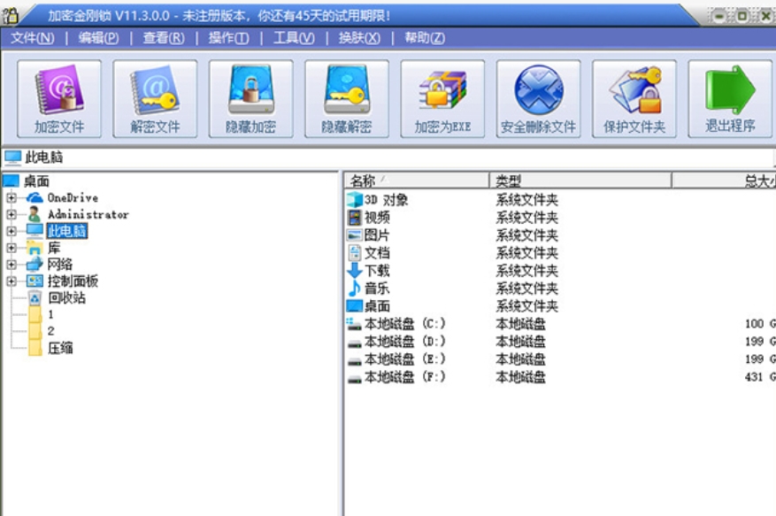Image resolution: width=776 pixels, height=516 pixels.
Task: Click the 本地磁盘 (C:) drive icon
Action: click(354, 324)
